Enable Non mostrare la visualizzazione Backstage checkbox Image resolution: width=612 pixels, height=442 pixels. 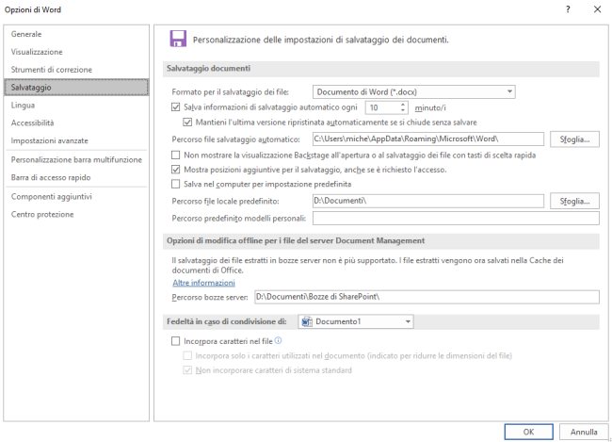pyautogui.click(x=176, y=156)
